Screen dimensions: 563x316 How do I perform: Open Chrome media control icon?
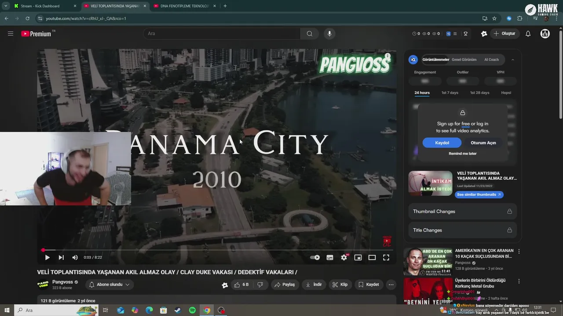pos(535,18)
